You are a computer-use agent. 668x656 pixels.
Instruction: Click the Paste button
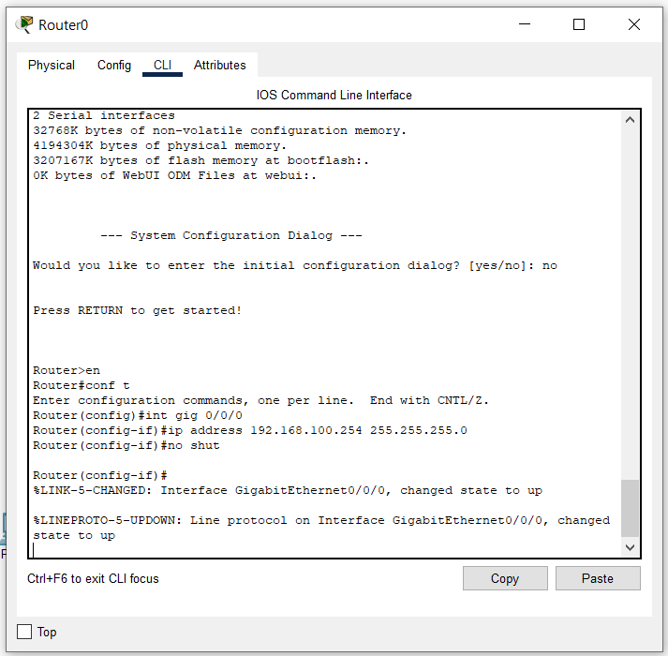tap(598, 578)
